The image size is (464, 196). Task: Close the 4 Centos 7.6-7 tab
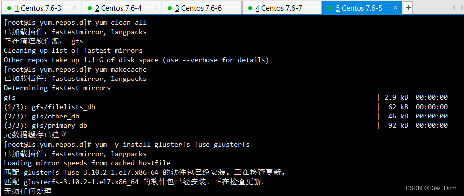(x=315, y=8)
